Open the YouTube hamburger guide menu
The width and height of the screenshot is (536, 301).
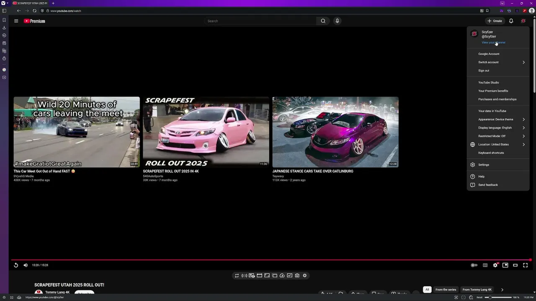(16, 21)
